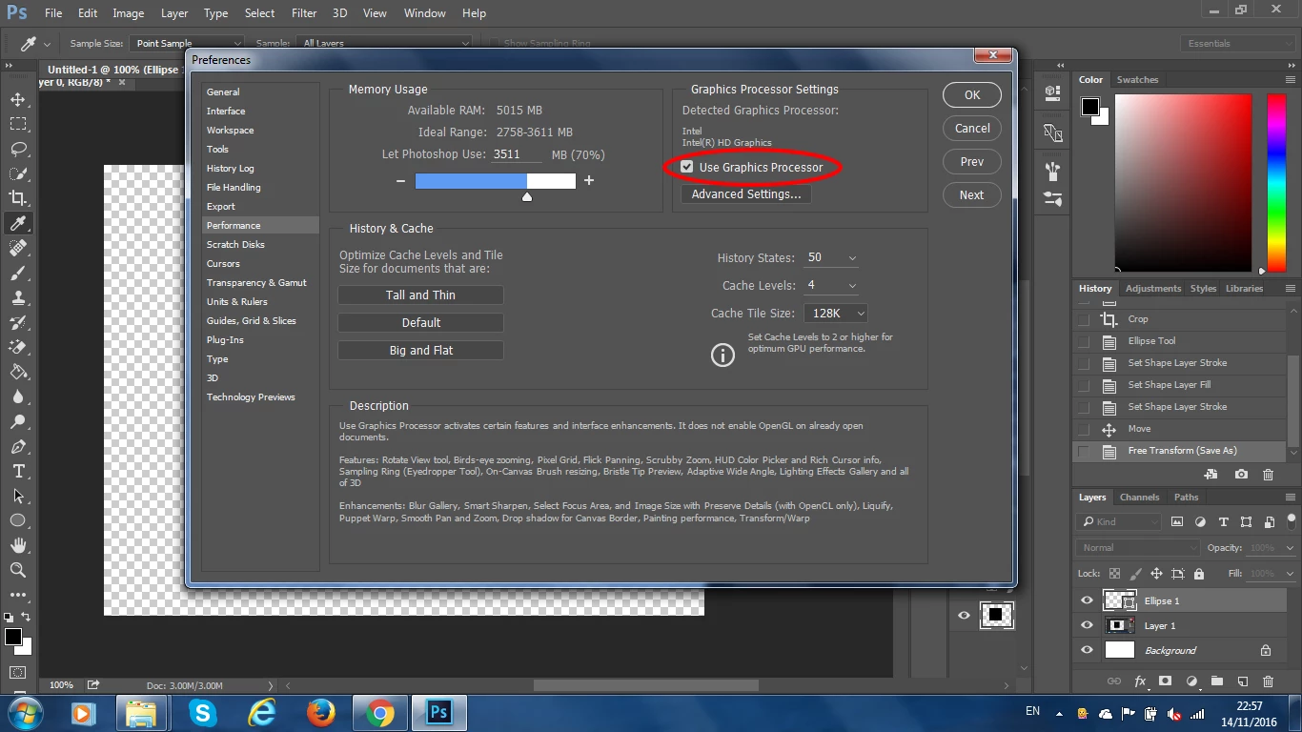1302x732 pixels.
Task: Open Skype from the taskbar
Action: click(202, 713)
